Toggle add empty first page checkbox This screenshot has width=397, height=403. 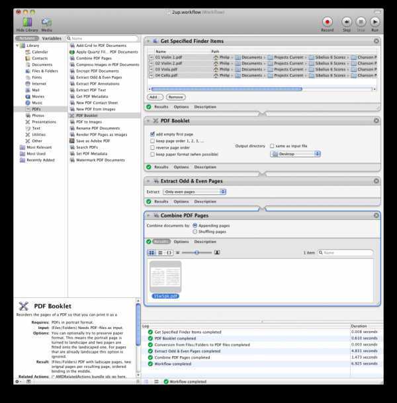pos(152,134)
